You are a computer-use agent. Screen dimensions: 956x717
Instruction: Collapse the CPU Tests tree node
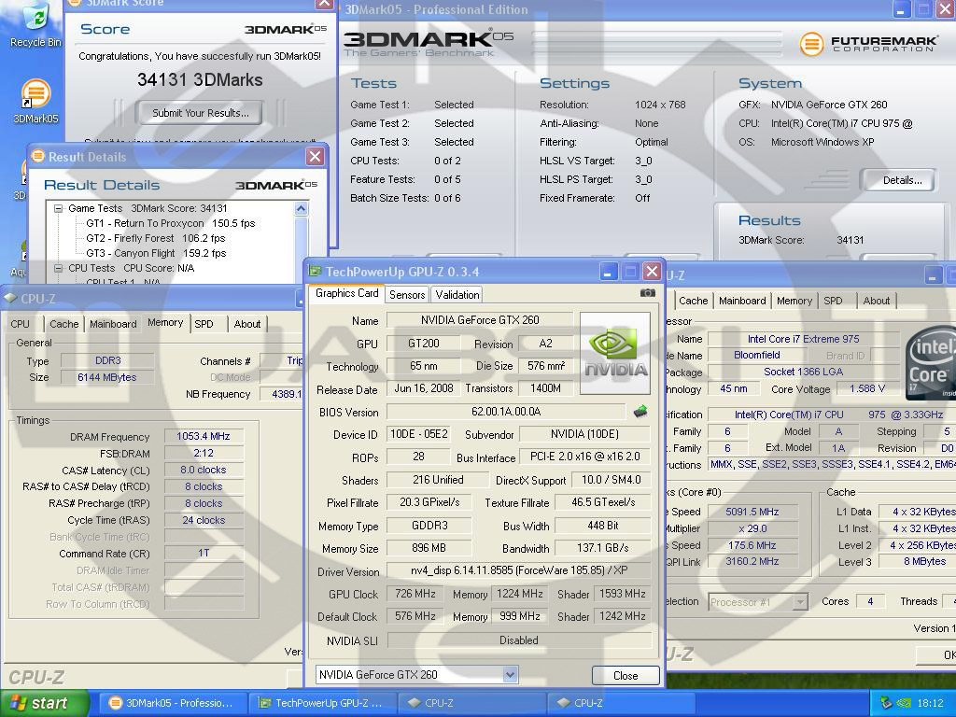(x=59, y=268)
